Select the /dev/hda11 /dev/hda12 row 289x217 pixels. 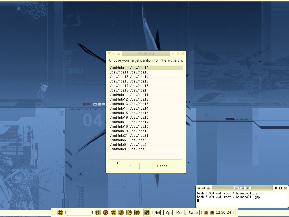tap(146, 72)
